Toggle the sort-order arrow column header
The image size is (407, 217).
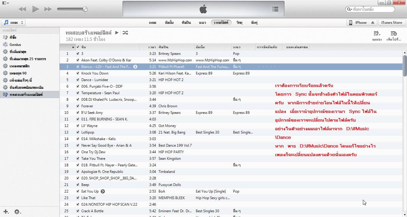(x=68, y=47)
